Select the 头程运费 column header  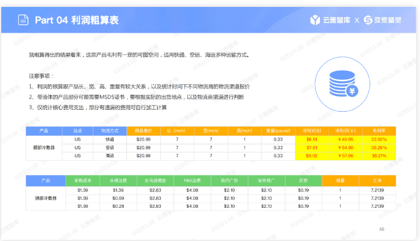pyautogui.click(x=118, y=181)
